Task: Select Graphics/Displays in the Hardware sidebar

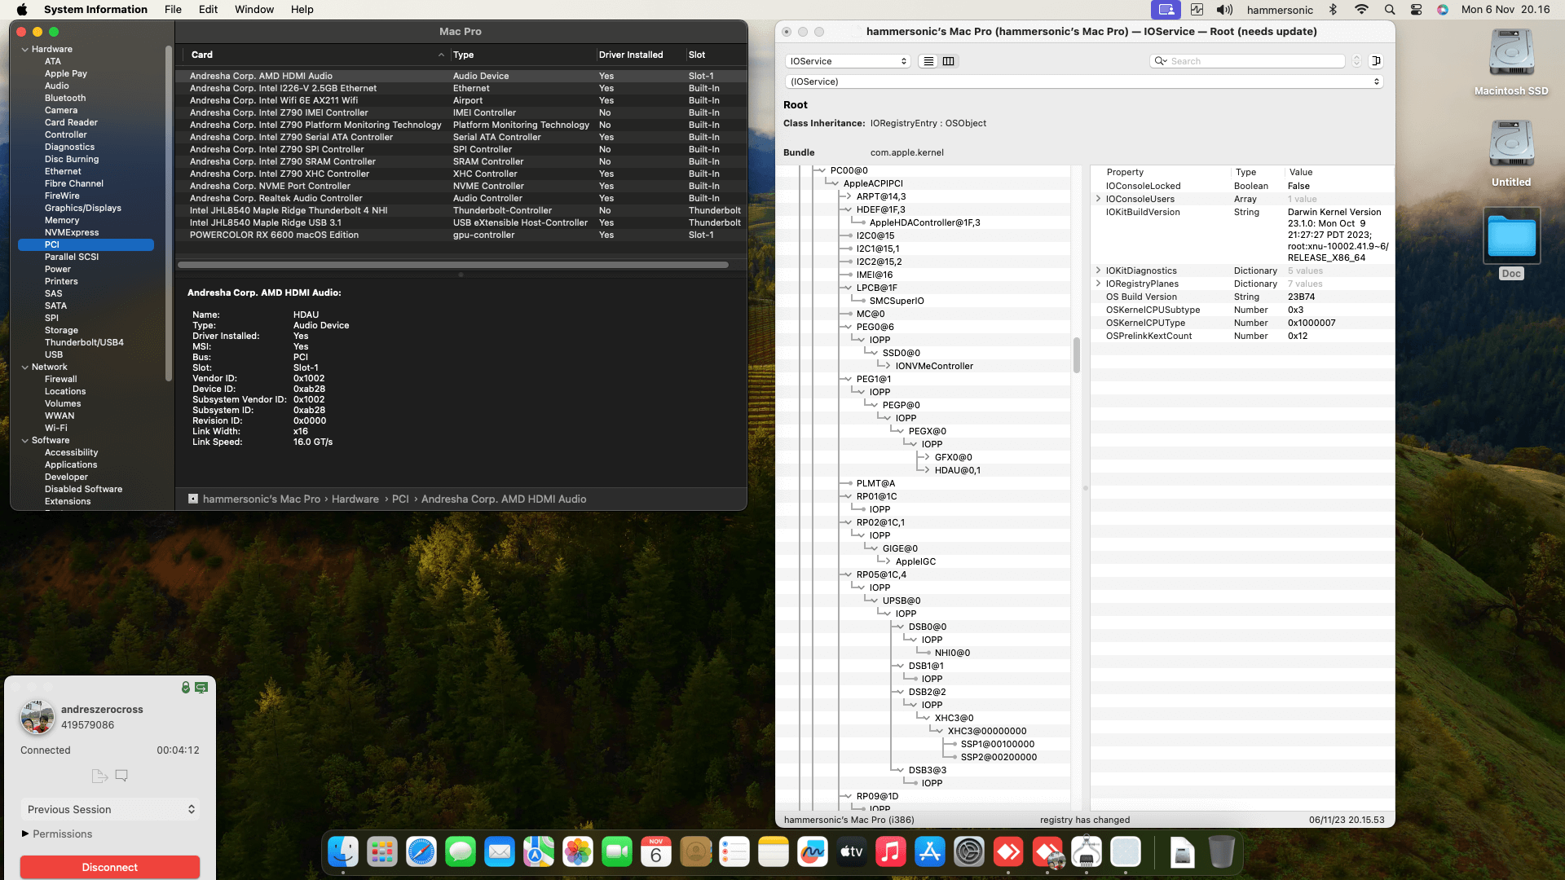Action: click(83, 208)
